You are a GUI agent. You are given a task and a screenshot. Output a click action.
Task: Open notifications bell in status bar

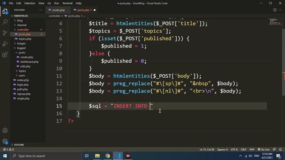tap(281, 149)
